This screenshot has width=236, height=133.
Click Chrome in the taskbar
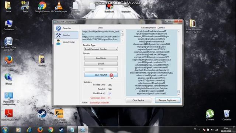pos(51,130)
